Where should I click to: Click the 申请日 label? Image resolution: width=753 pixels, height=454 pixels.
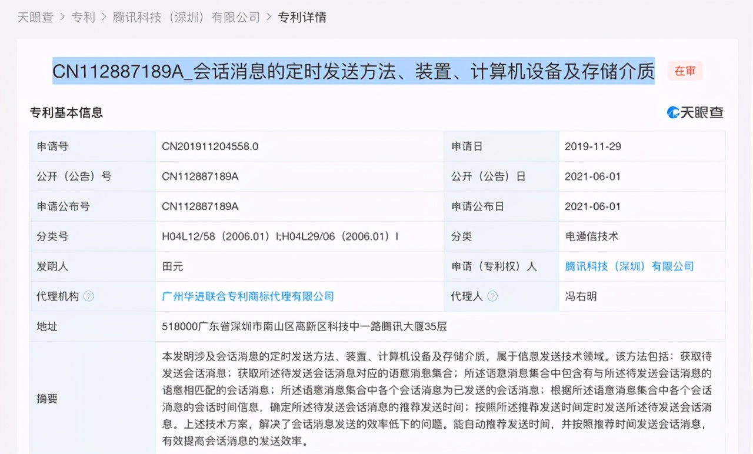click(467, 146)
